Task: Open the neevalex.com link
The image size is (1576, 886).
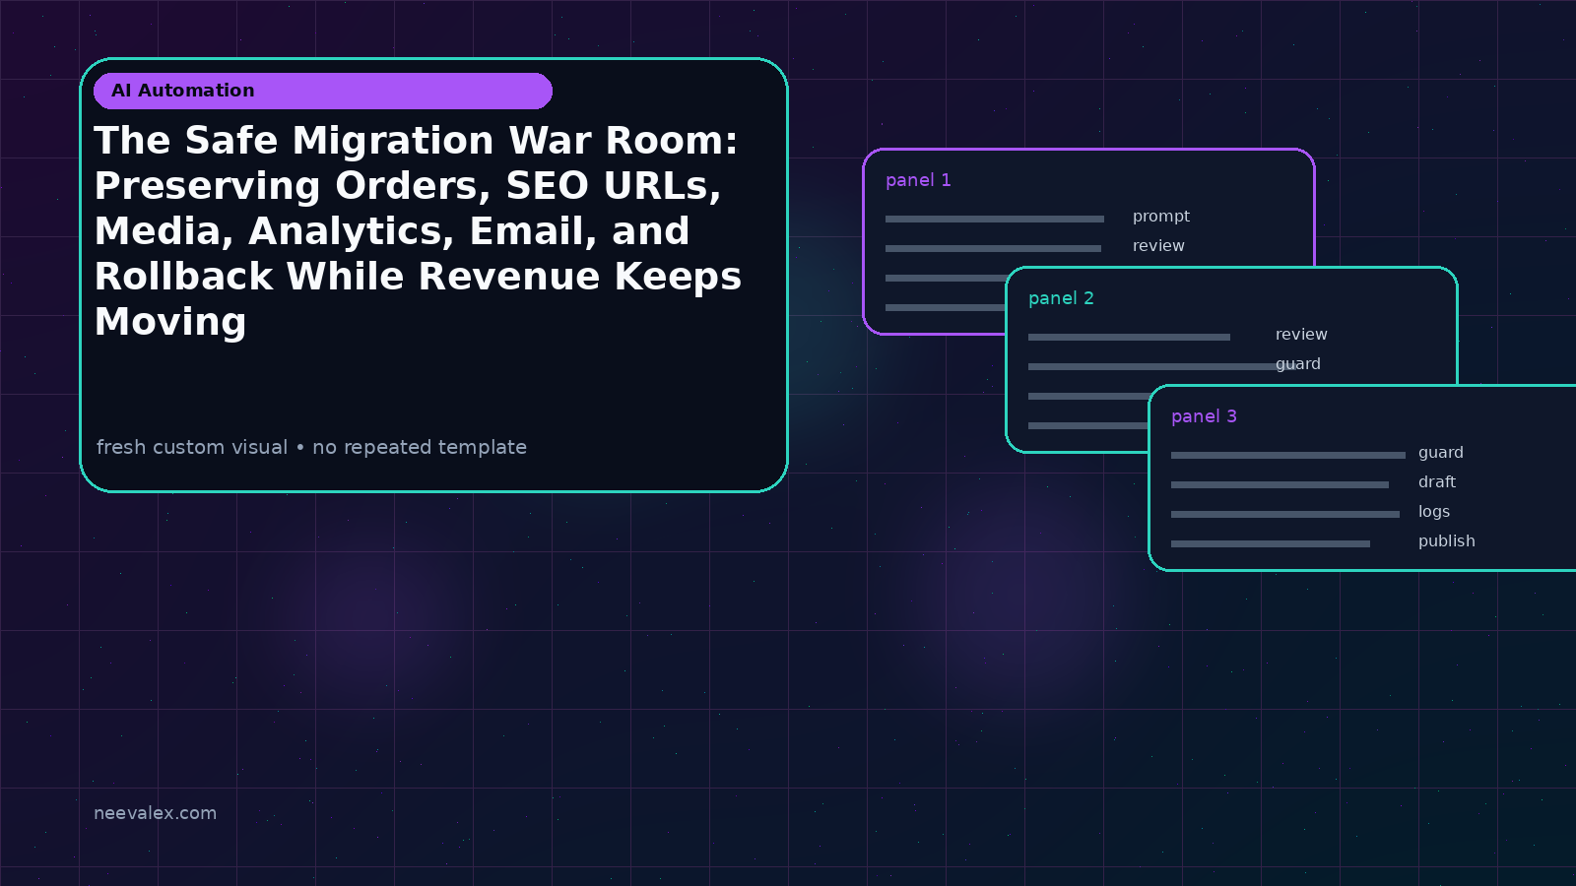Action: pos(155,813)
